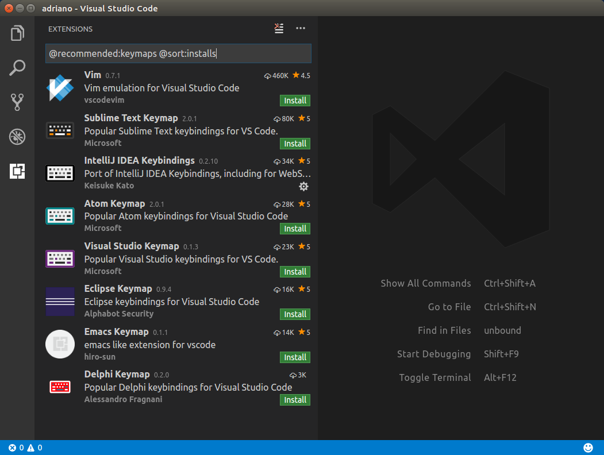Image resolution: width=604 pixels, height=455 pixels.
Task: Click the Emacs Keymap round icon
Action: (60, 344)
